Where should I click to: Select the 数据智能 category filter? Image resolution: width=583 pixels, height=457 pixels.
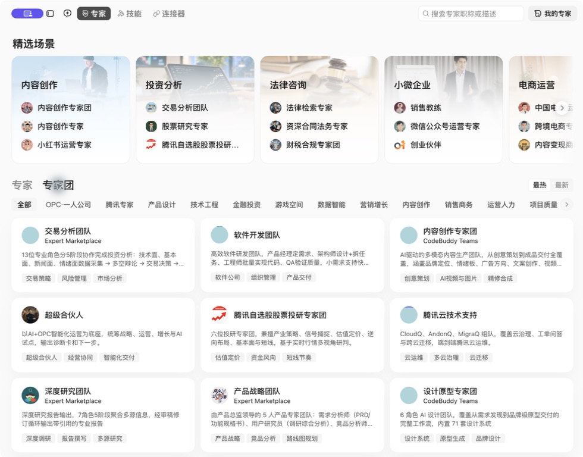point(331,205)
